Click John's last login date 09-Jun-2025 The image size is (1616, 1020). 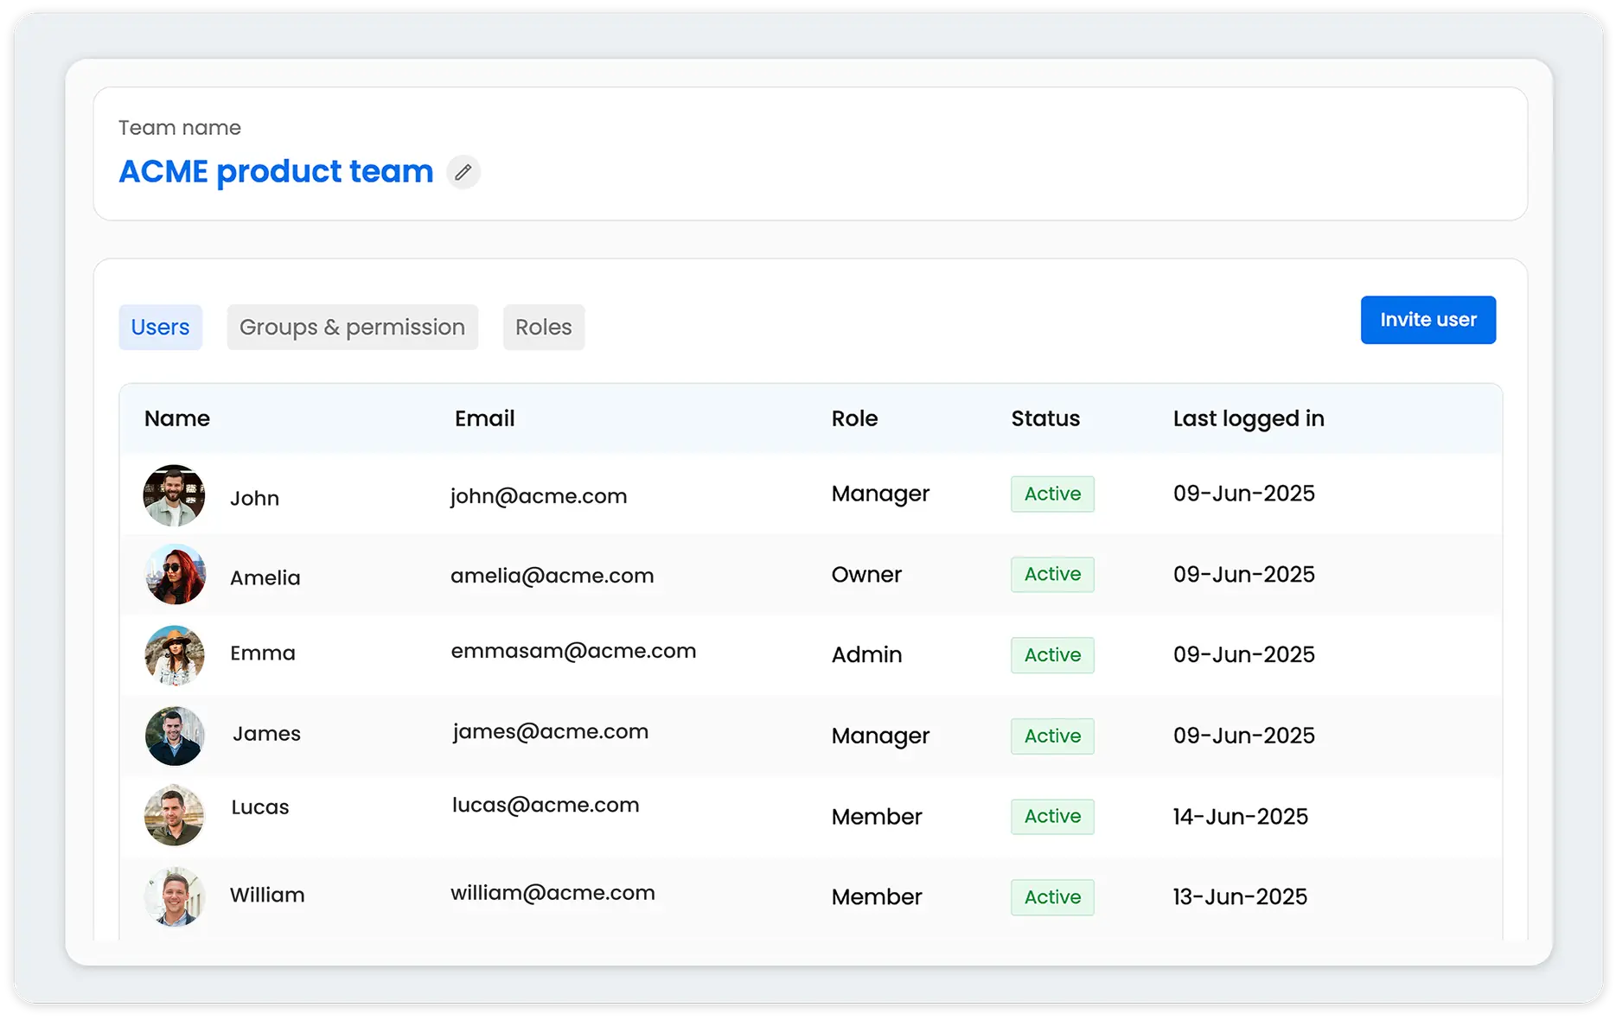point(1244,494)
